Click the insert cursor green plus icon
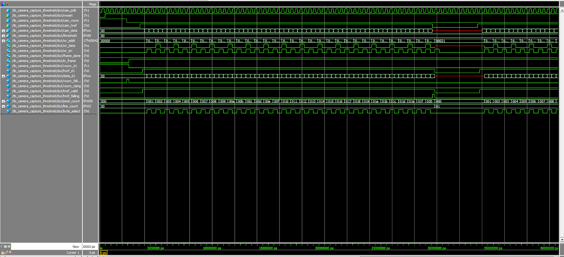This screenshot has height=257, width=564. point(9,246)
